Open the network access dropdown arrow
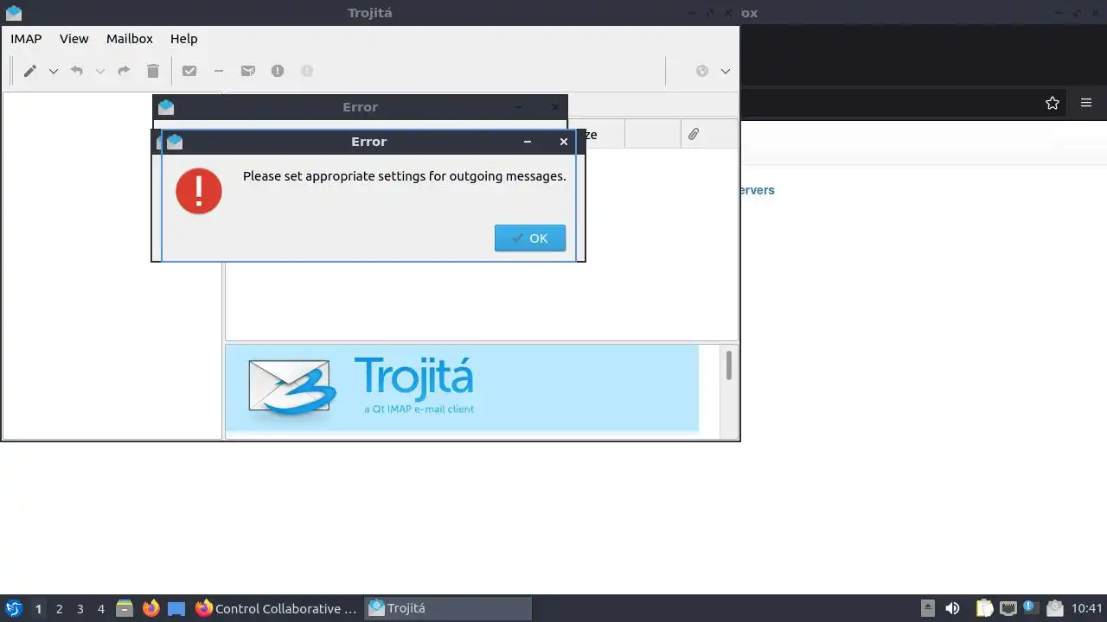The height and width of the screenshot is (622, 1107). pos(726,71)
